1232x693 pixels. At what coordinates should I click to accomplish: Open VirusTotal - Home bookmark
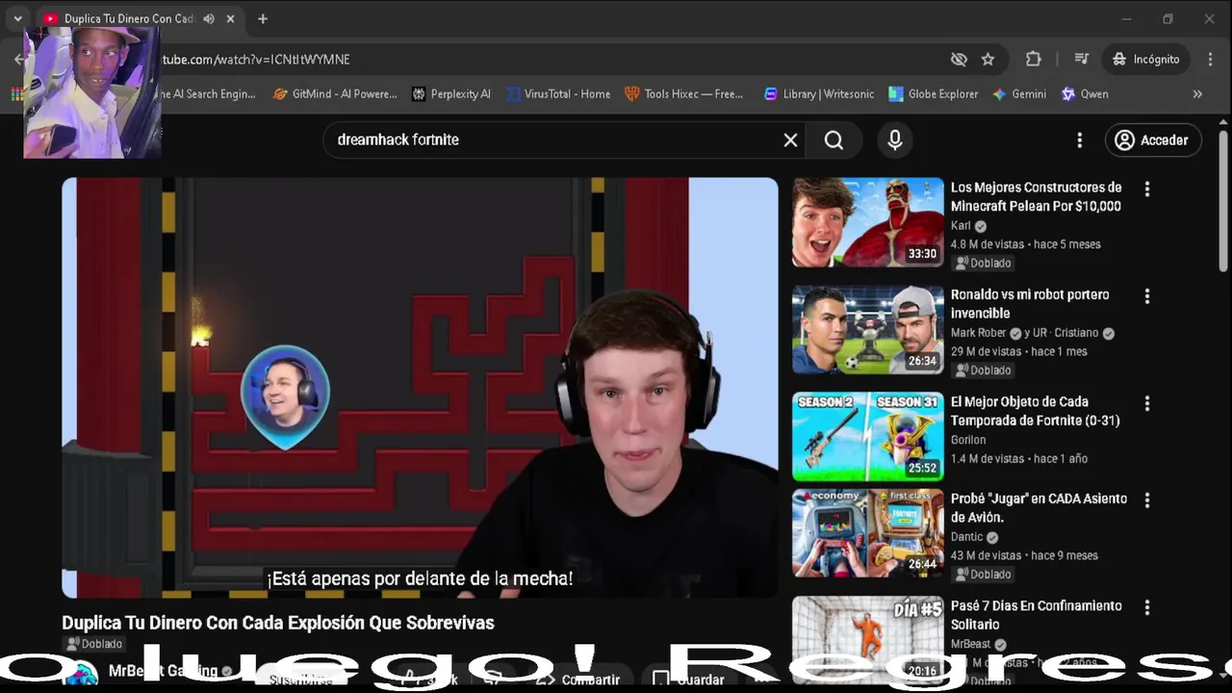[558, 94]
